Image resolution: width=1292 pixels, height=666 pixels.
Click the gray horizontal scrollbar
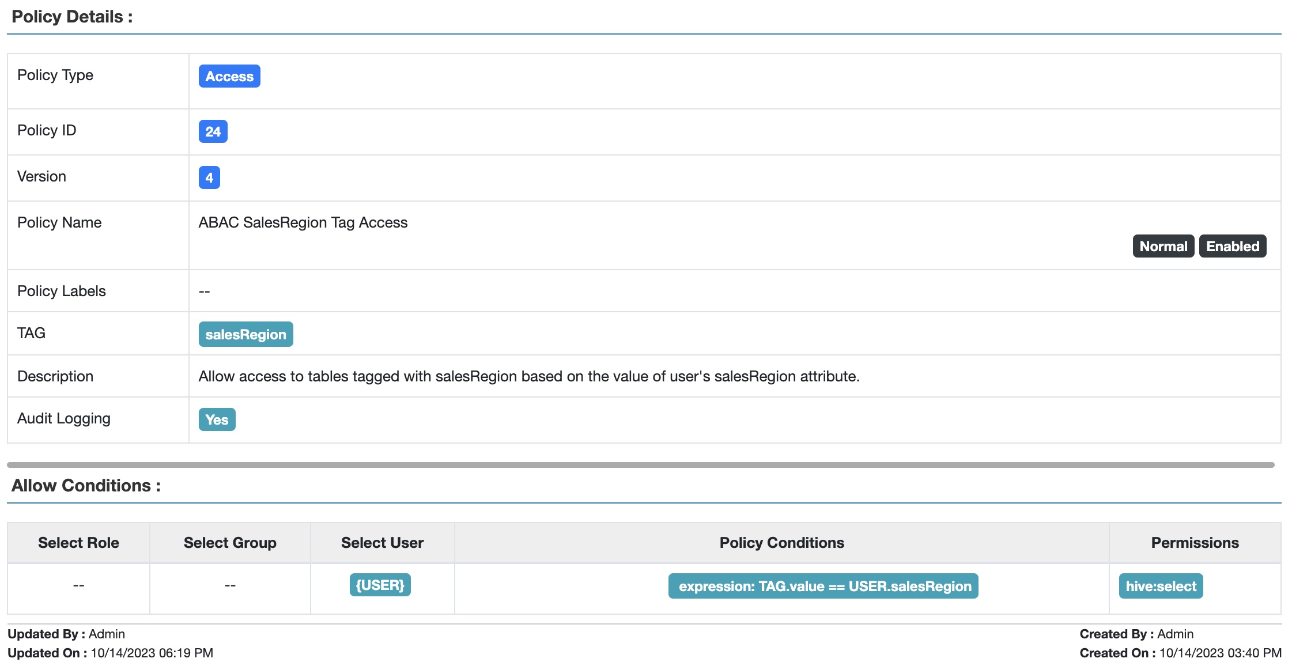coord(640,464)
